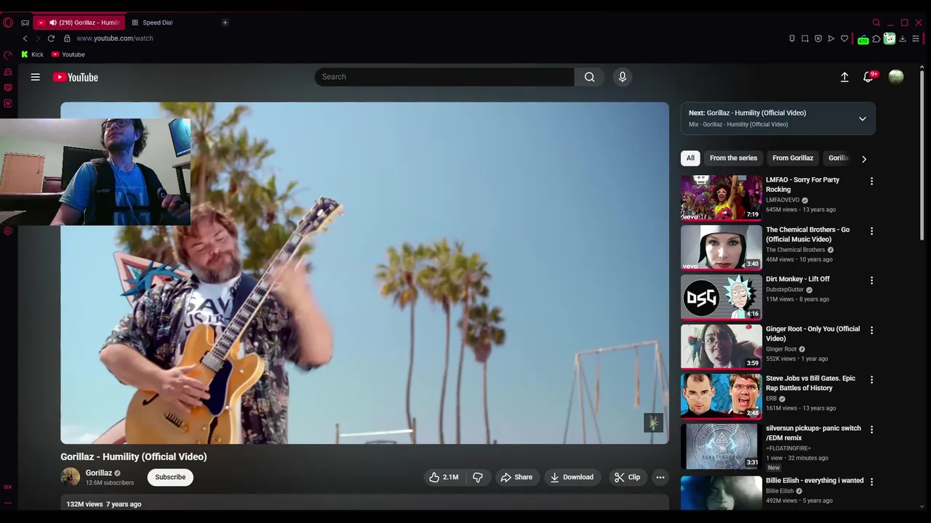The width and height of the screenshot is (931, 523).
Task: Click the YouTube search box
Action: (444, 77)
